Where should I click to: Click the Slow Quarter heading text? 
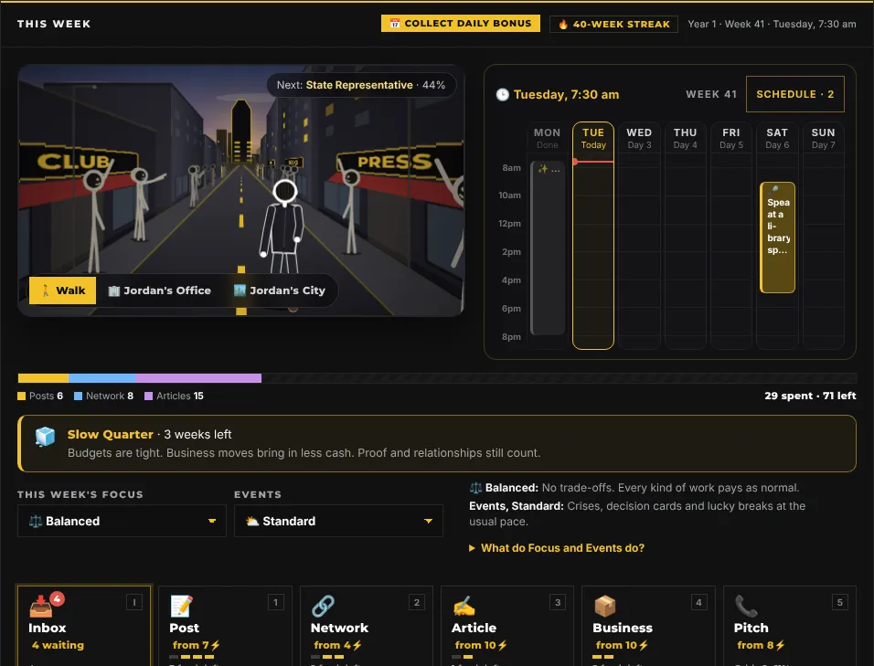(111, 434)
